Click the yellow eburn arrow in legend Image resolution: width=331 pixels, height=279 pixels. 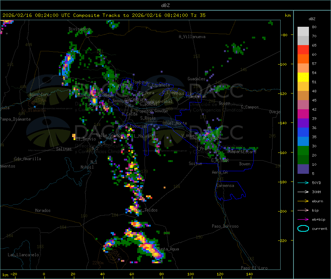(x=303, y=201)
